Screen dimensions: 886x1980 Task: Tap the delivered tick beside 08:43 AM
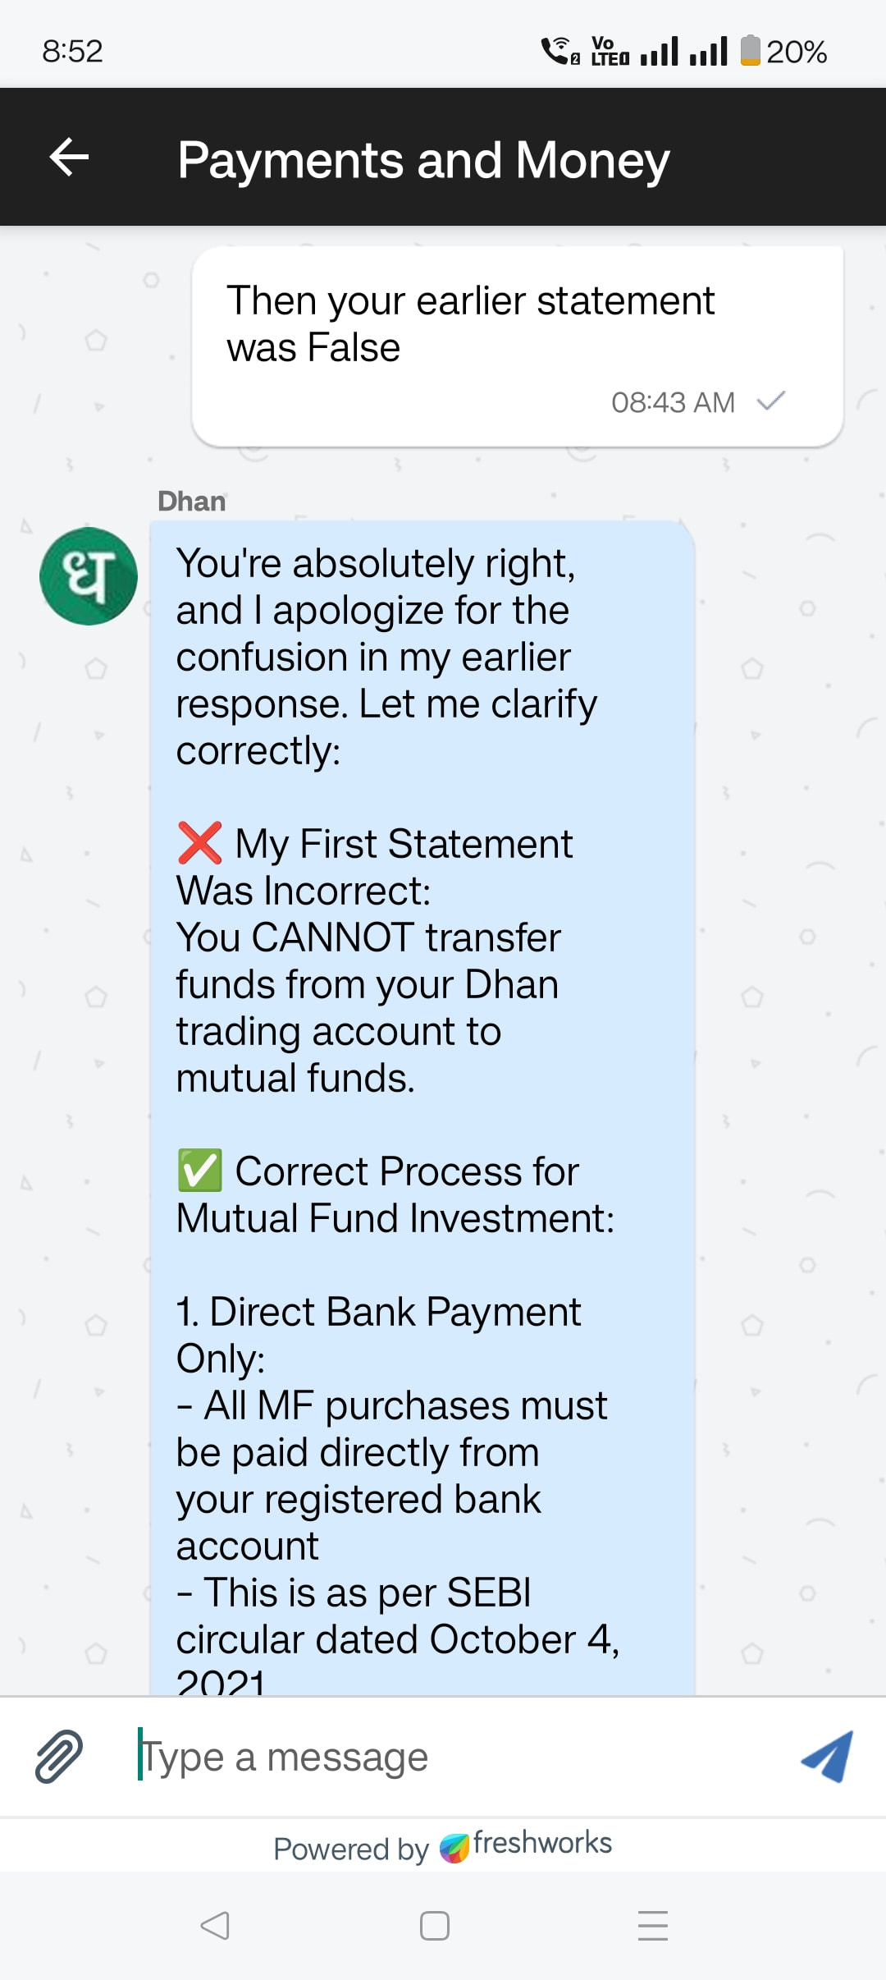(771, 401)
